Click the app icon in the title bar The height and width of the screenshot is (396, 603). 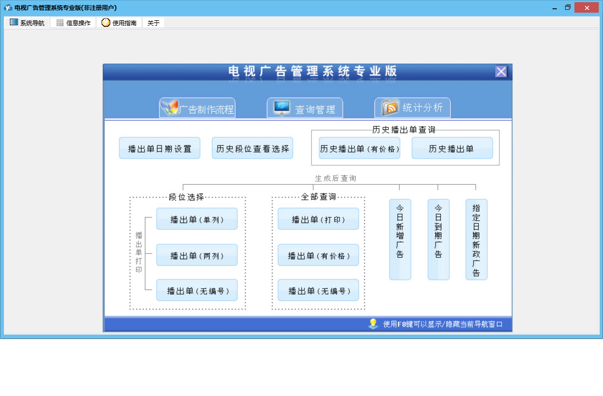pos(8,7)
